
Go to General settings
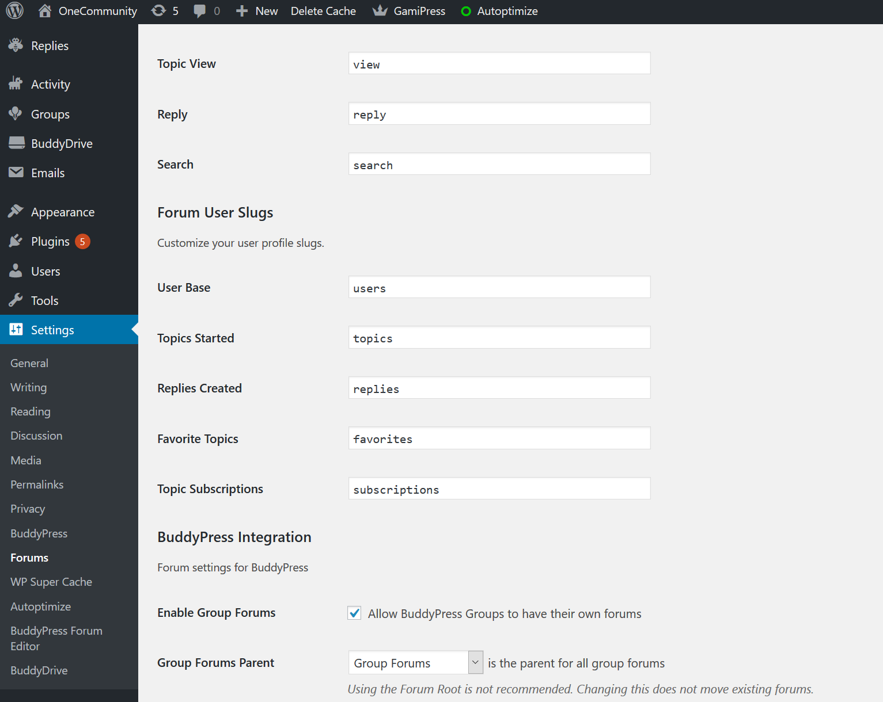click(29, 363)
